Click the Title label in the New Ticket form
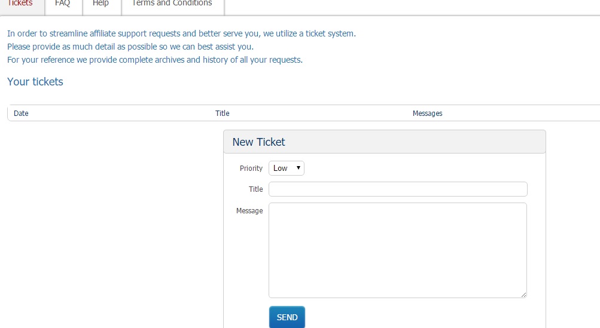The width and height of the screenshot is (600, 328). pos(255,189)
